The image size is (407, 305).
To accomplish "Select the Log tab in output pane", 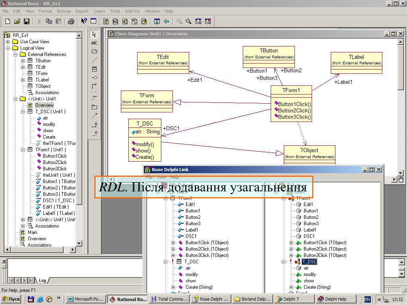I will 42,280.
